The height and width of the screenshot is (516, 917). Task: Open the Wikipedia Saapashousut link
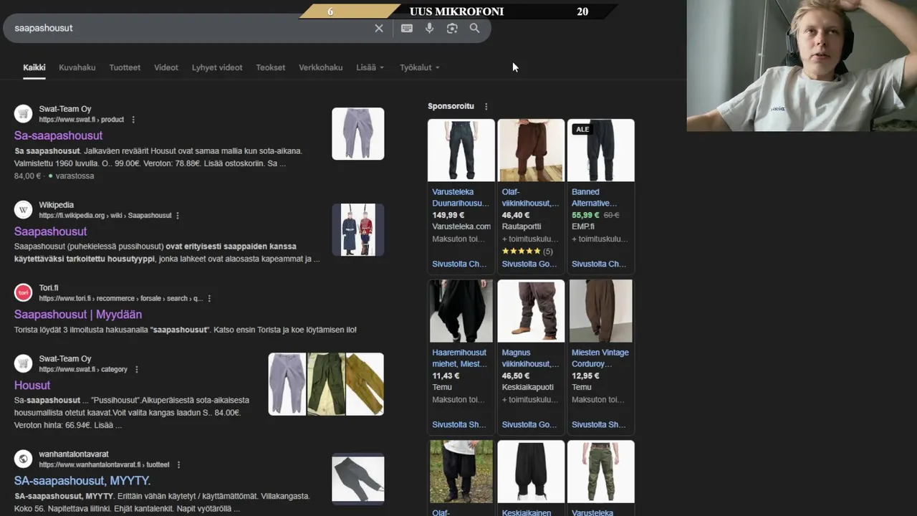[x=50, y=231]
